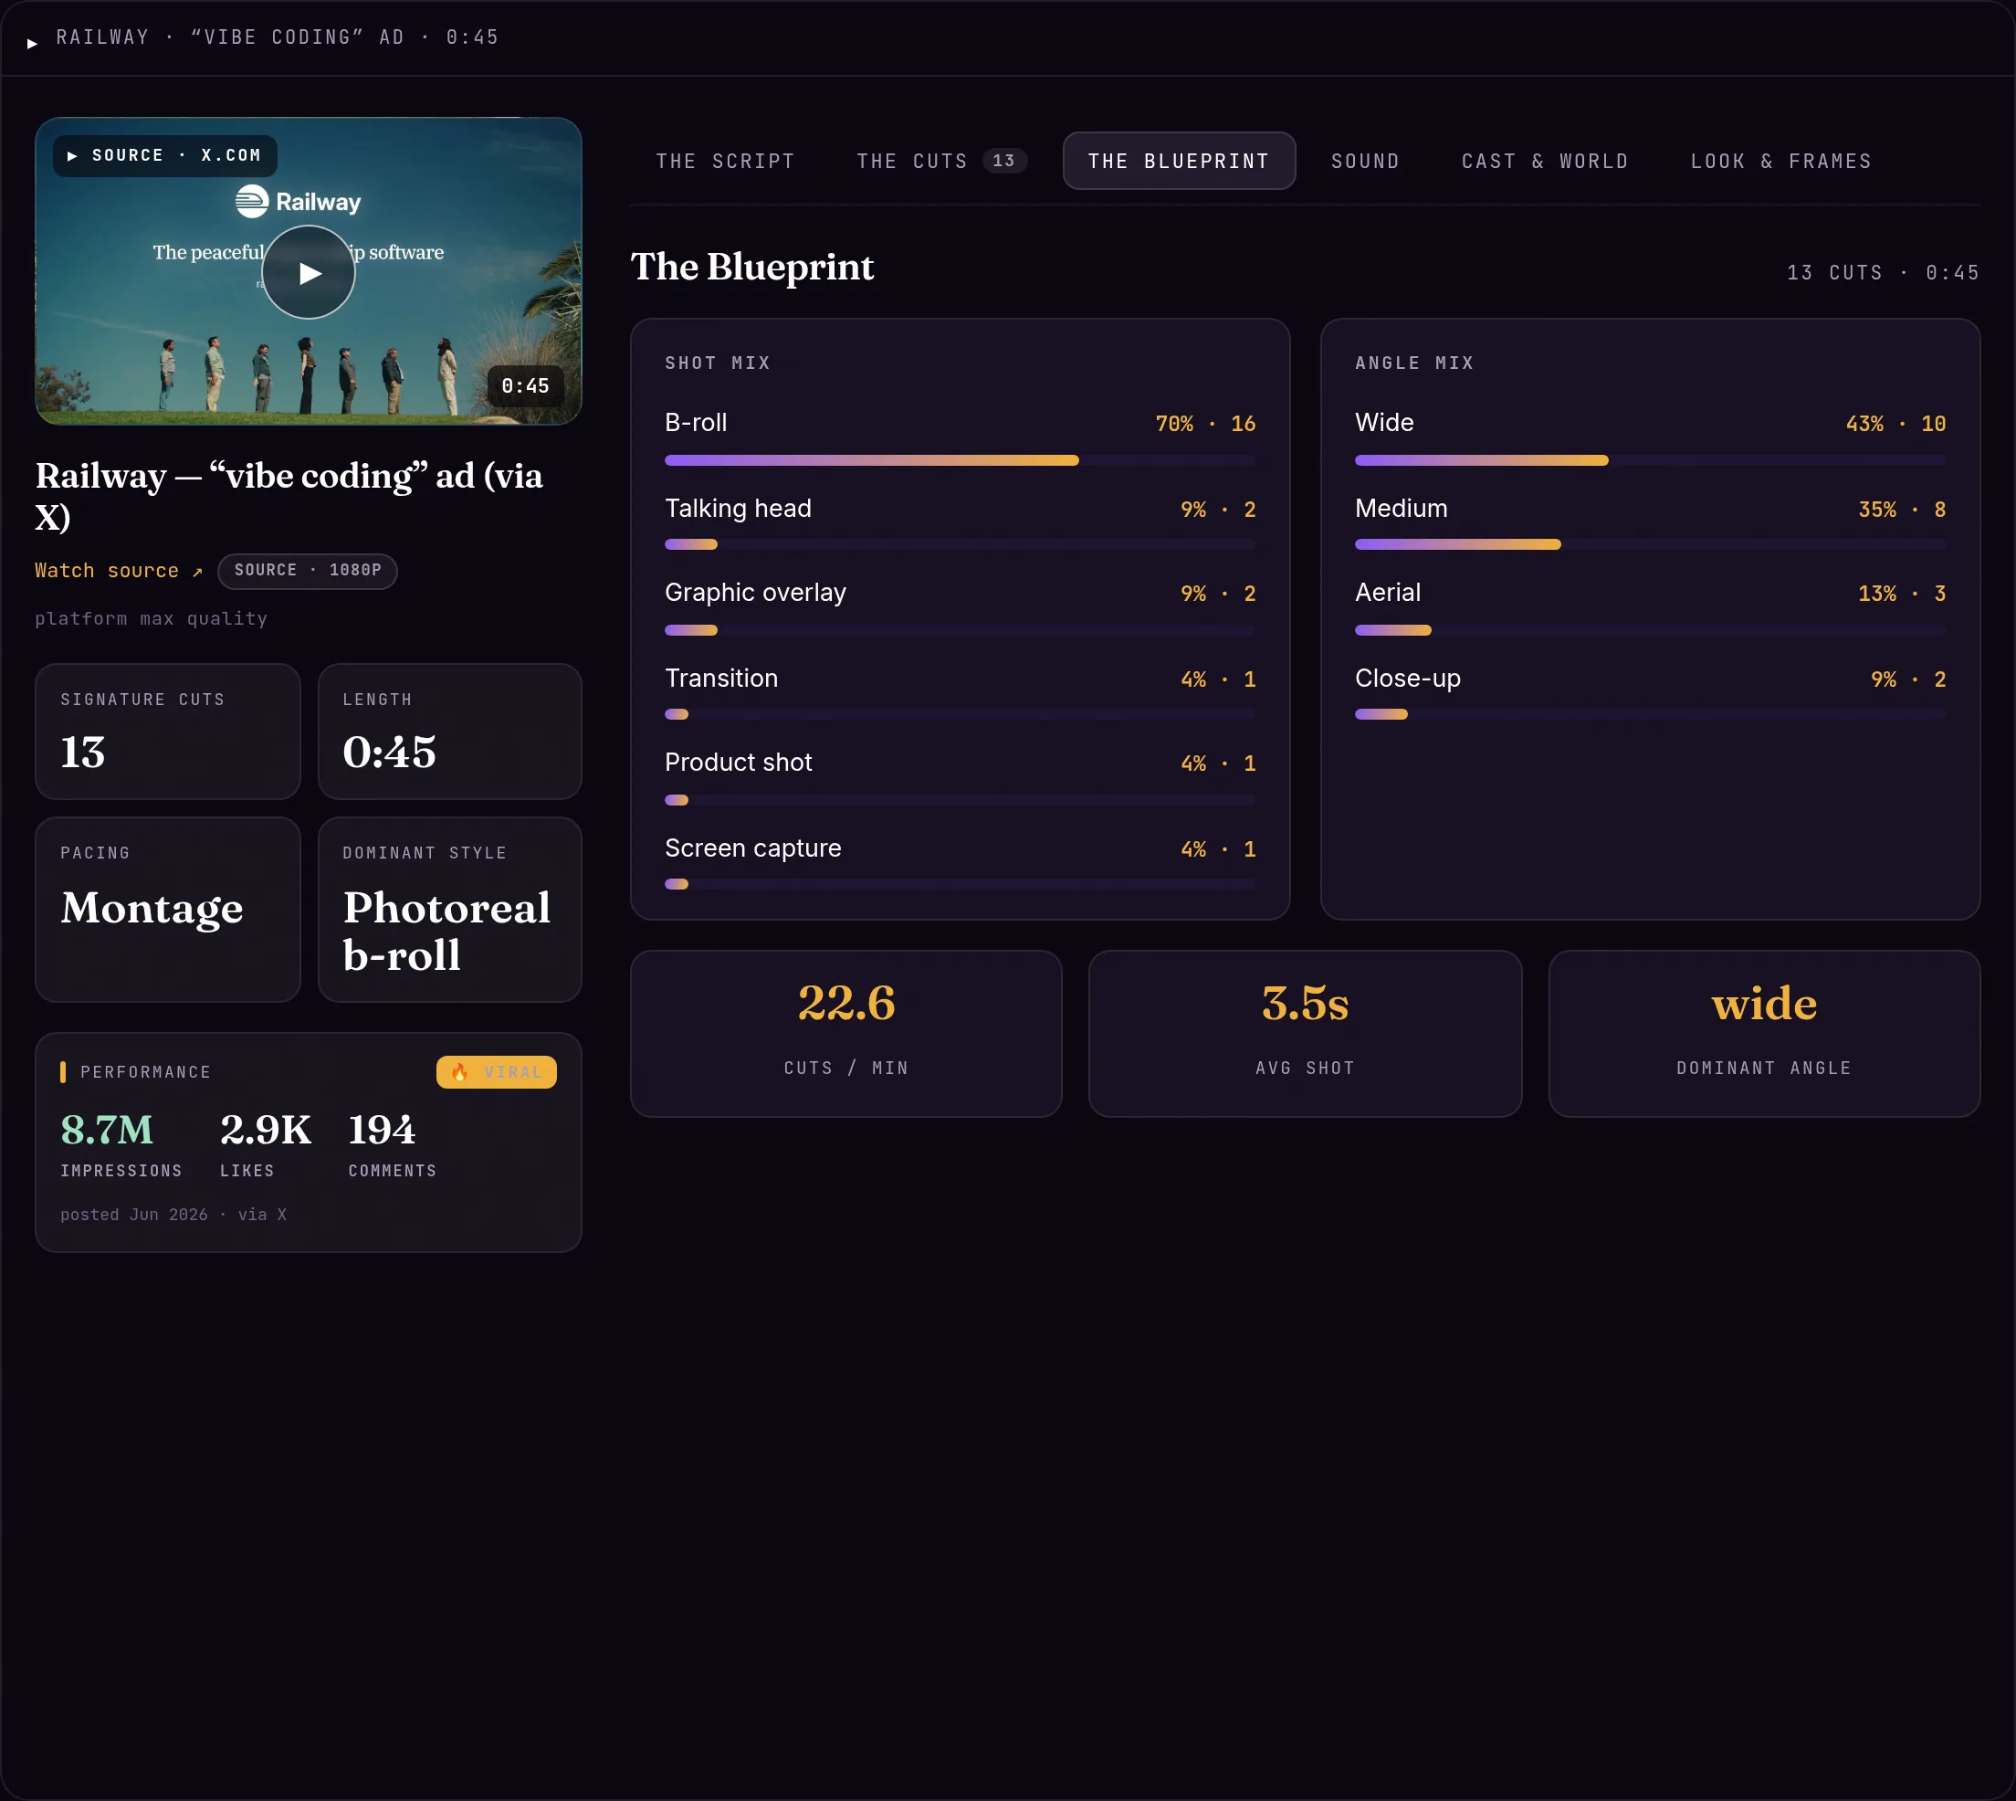Select the Signature Cuts 13 card
The width and height of the screenshot is (2016, 1801).
(168, 732)
